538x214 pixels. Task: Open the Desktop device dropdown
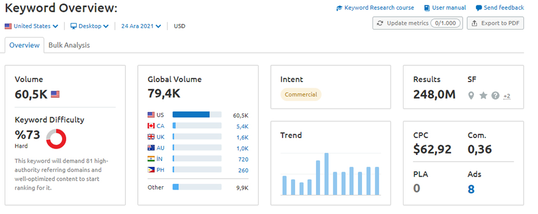[x=90, y=26]
